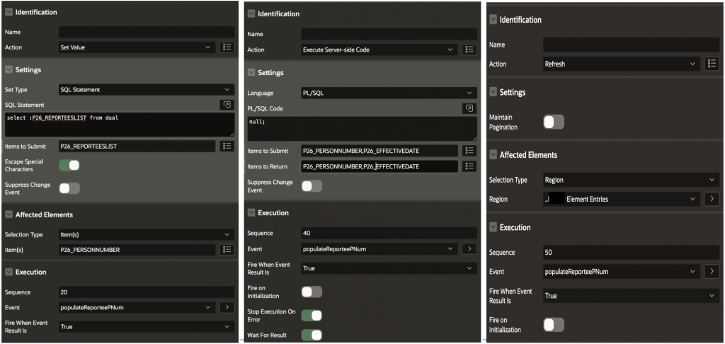
Task: Open item picker beside Item(s) P26_PERSONNUMBER
Action: click(227, 249)
